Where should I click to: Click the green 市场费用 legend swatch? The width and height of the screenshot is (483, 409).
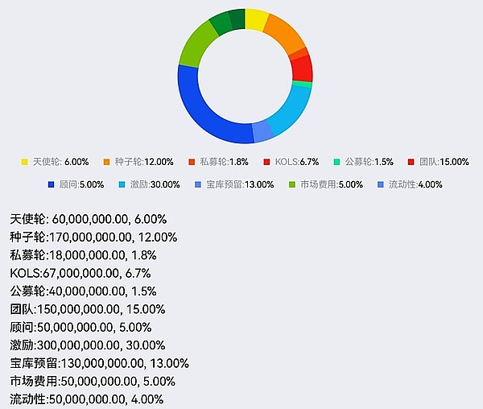coord(293,184)
